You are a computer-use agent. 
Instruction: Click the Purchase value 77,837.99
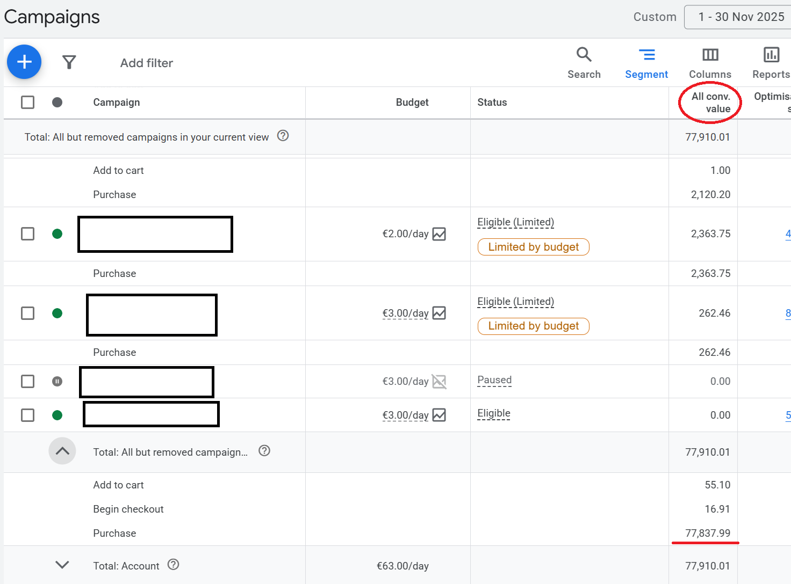pyautogui.click(x=708, y=533)
